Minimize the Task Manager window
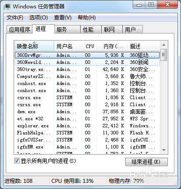The image size is (181, 189). [139, 5]
